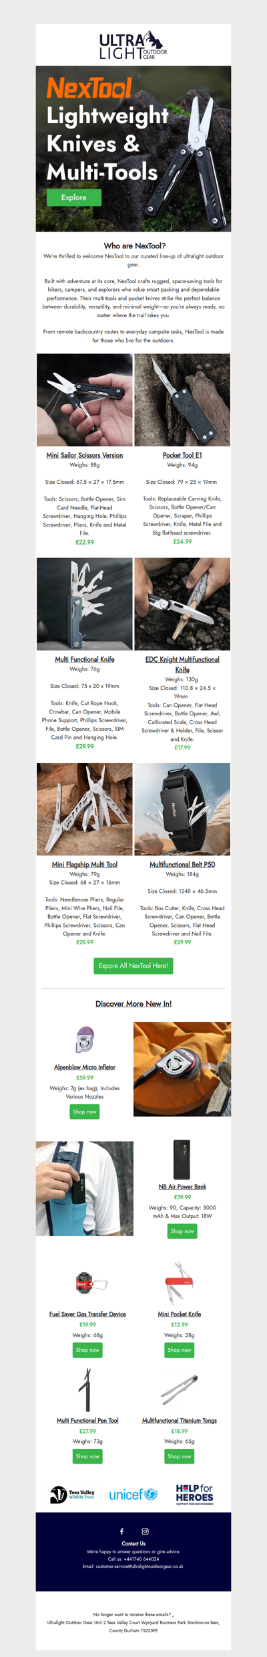267x1657 pixels.
Task: Open Mini Sailor Scissors Version link
Action: 85,455
